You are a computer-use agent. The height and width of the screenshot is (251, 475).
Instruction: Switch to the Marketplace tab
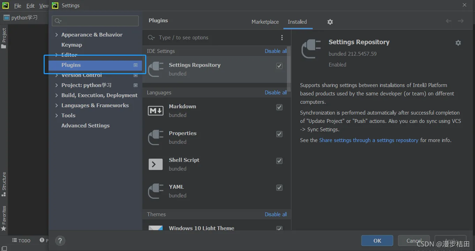tap(265, 22)
